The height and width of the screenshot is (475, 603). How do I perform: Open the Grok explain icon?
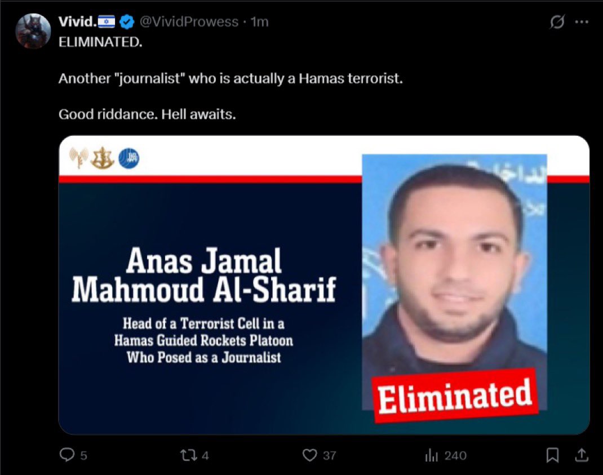coord(557,21)
